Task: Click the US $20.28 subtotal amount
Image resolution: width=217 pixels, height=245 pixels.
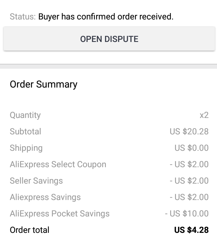Action: click(x=189, y=132)
